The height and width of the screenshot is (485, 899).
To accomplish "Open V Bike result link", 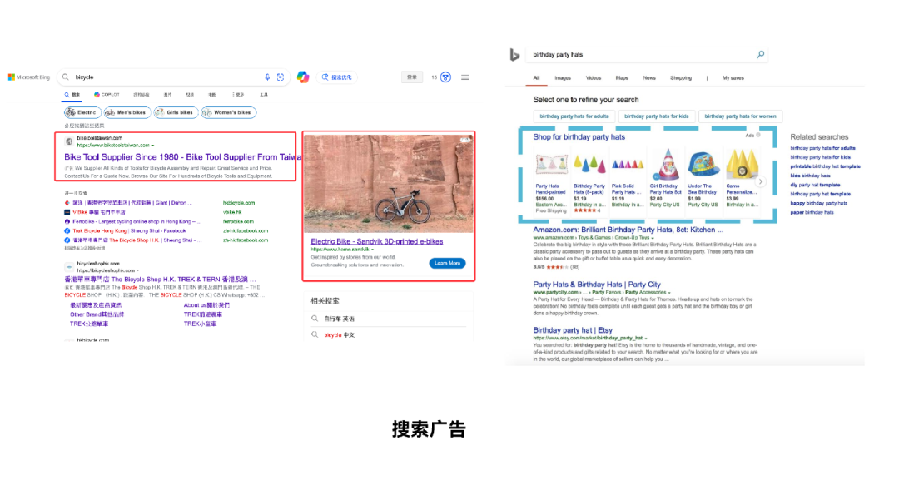I will (x=98, y=212).
